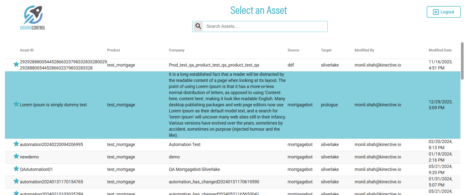
Task: Click the vertical scrollbar thumb
Action: pyautogui.click(x=462, y=61)
